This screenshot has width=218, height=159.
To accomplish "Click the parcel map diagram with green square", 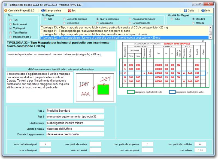I will 95,87.
